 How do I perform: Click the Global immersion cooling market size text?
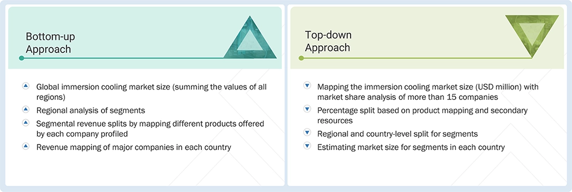151,93
